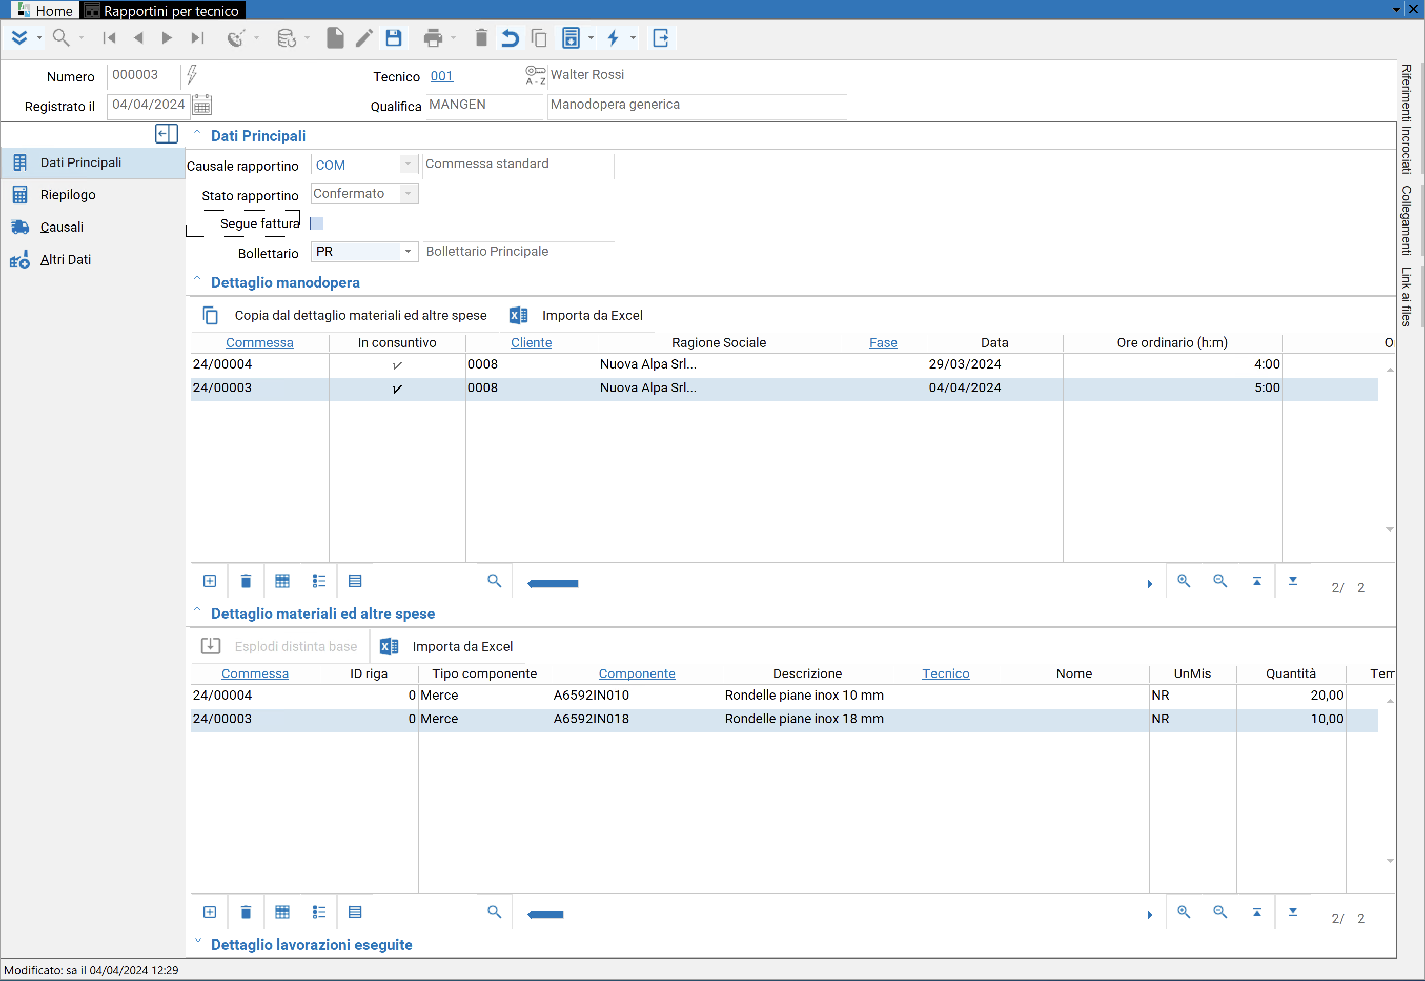This screenshot has width=1425, height=981.
Task: Open the calendar next to Registrato il
Action: click(x=202, y=105)
